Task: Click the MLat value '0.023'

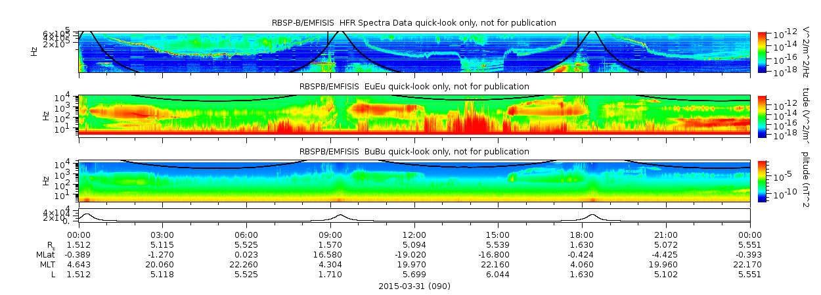Action: pyautogui.click(x=246, y=255)
